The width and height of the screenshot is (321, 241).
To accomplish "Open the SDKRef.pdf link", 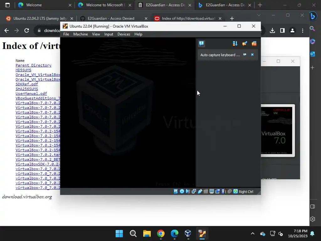I will pos(27,84).
